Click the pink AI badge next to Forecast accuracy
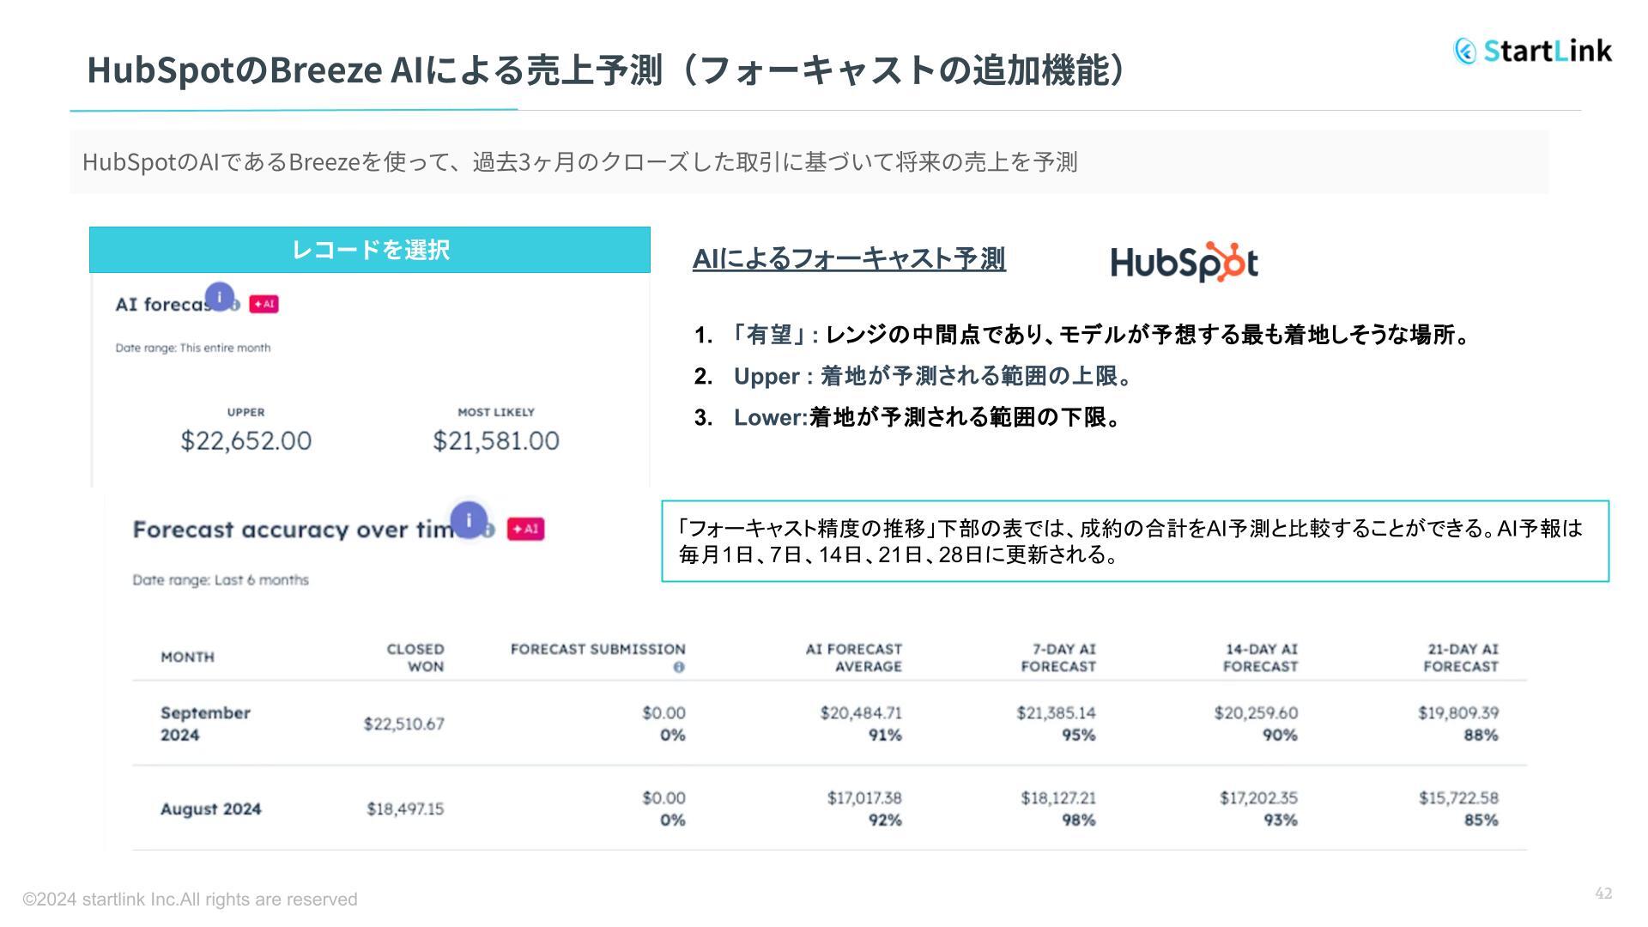Image resolution: width=1648 pixels, height=927 pixels. tap(525, 529)
